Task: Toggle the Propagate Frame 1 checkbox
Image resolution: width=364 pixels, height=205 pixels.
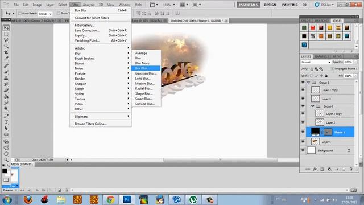Action: 332,69
